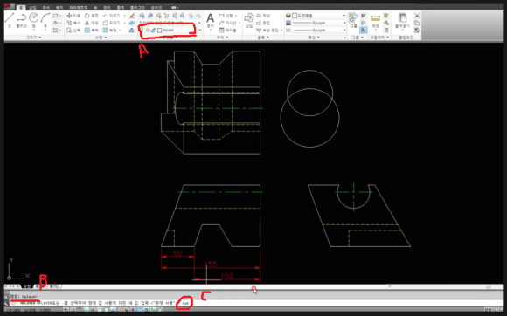Image resolution: width=507 pixels, height=316 pixels.
Task: Click the Table (테이블) tool
Action: [227, 30]
